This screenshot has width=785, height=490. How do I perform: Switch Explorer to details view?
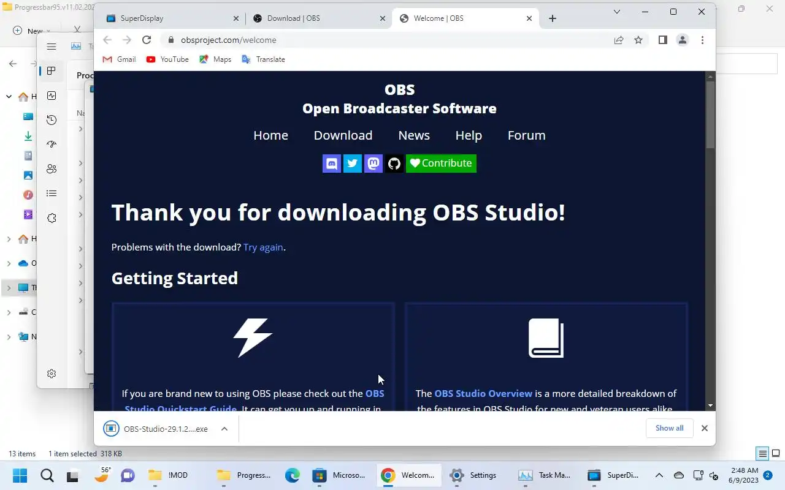tap(763, 454)
